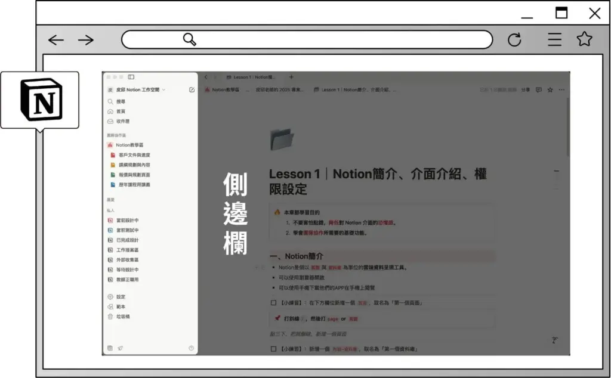Open the 歷年課程用講義 page
The image size is (611, 378).
(131, 185)
